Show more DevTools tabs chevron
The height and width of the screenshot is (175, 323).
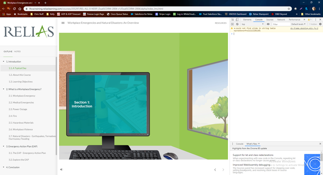(304, 20)
